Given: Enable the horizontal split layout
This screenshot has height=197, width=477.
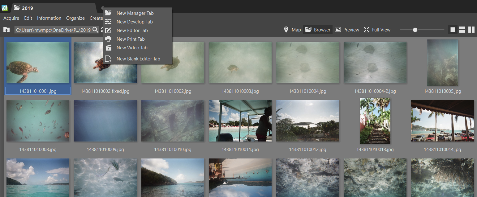Looking at the screenshot, I should pyautogui.click(x=462, y=30).
